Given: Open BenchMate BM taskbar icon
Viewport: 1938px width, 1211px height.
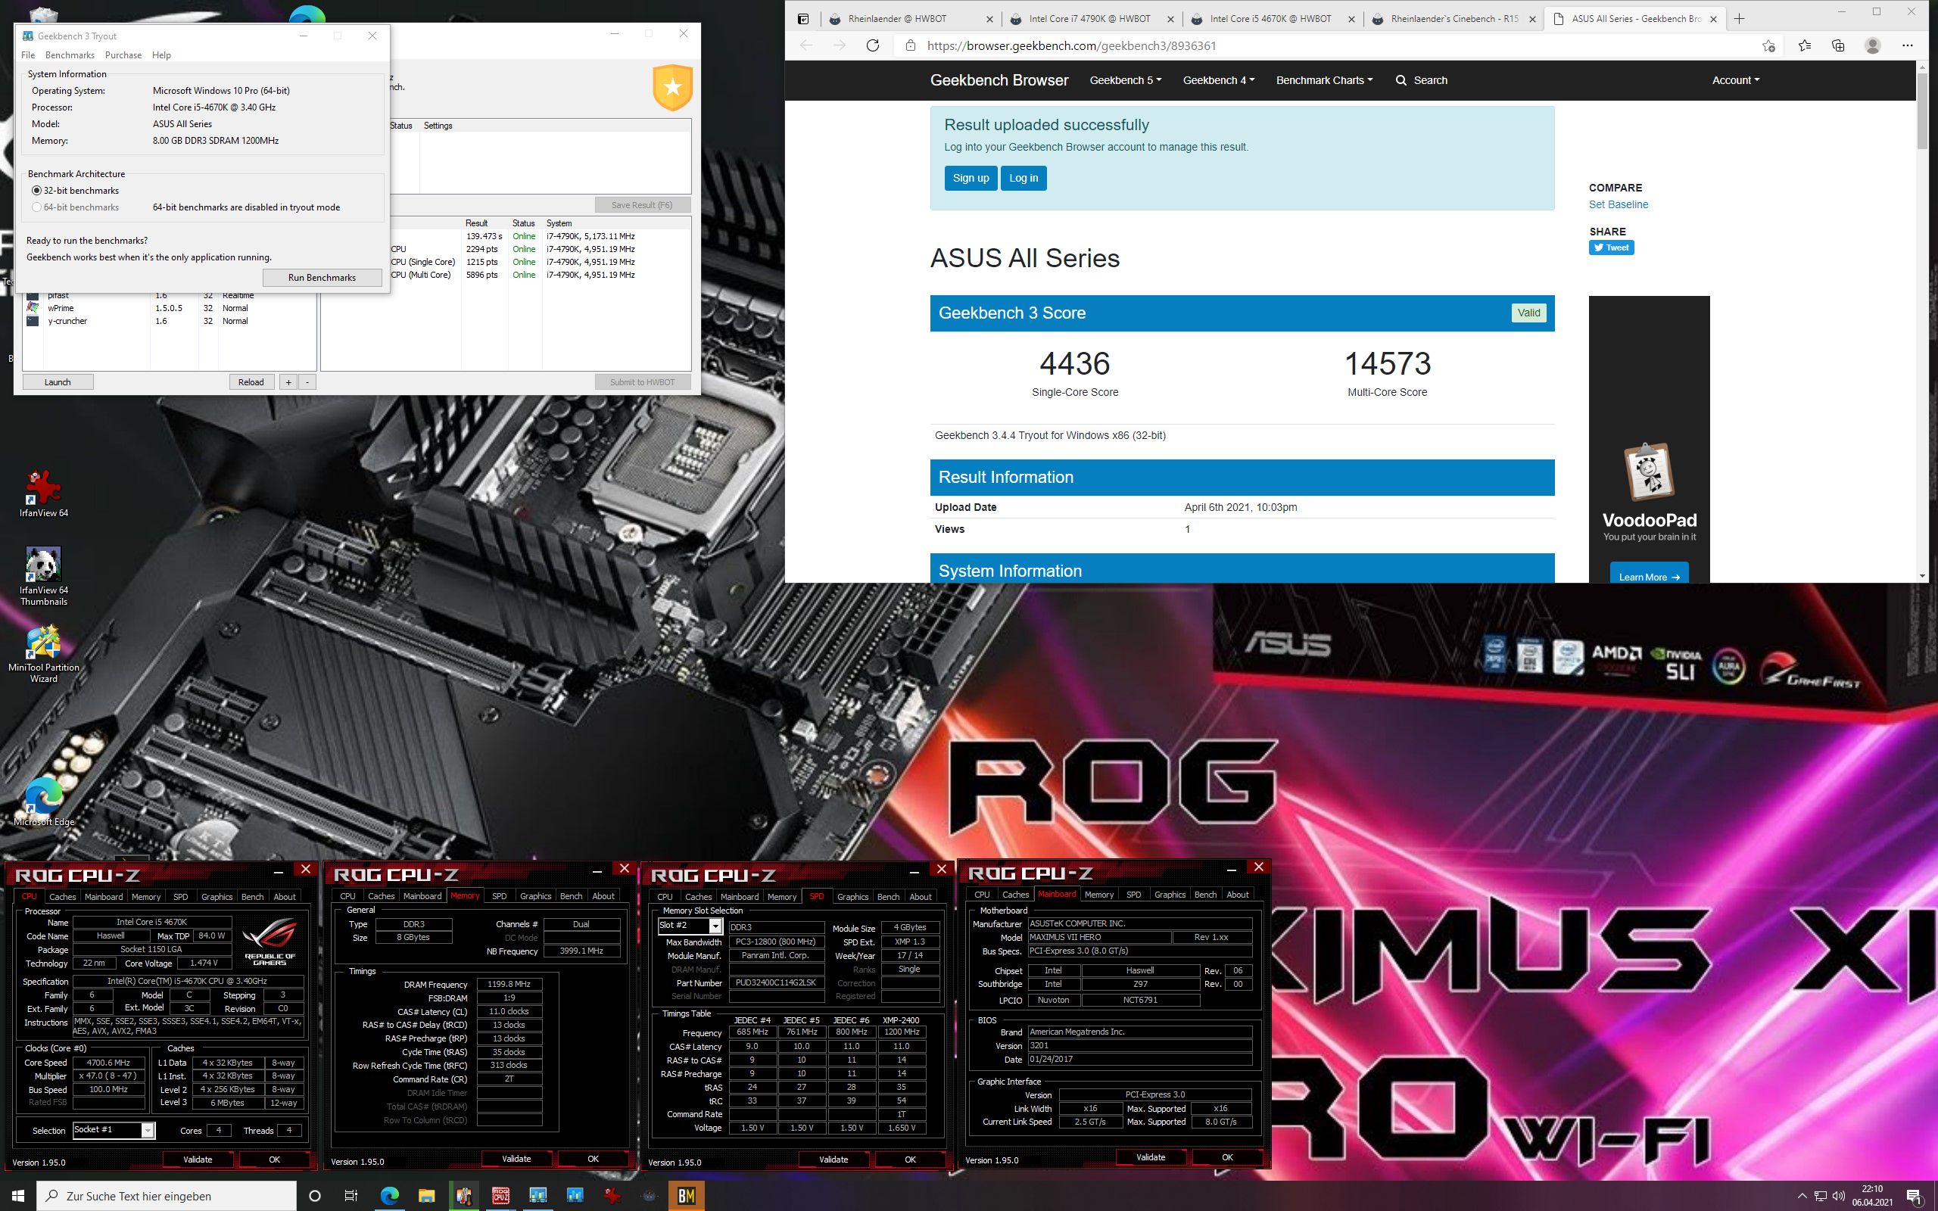Looking at the screenshot, I should (687, 1196).
